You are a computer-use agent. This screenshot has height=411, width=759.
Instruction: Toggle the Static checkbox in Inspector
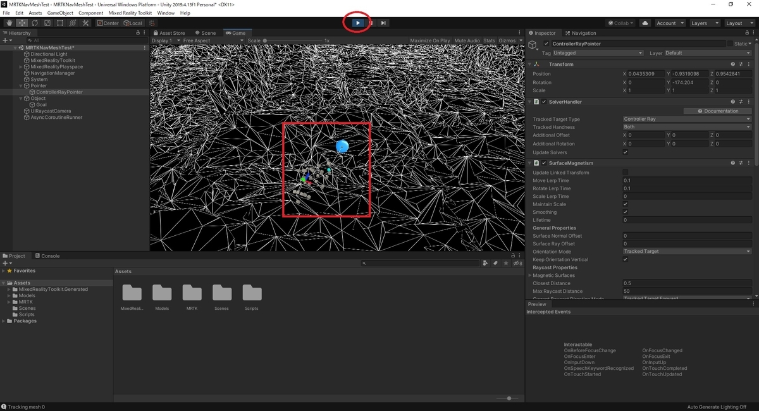(730, 44)
